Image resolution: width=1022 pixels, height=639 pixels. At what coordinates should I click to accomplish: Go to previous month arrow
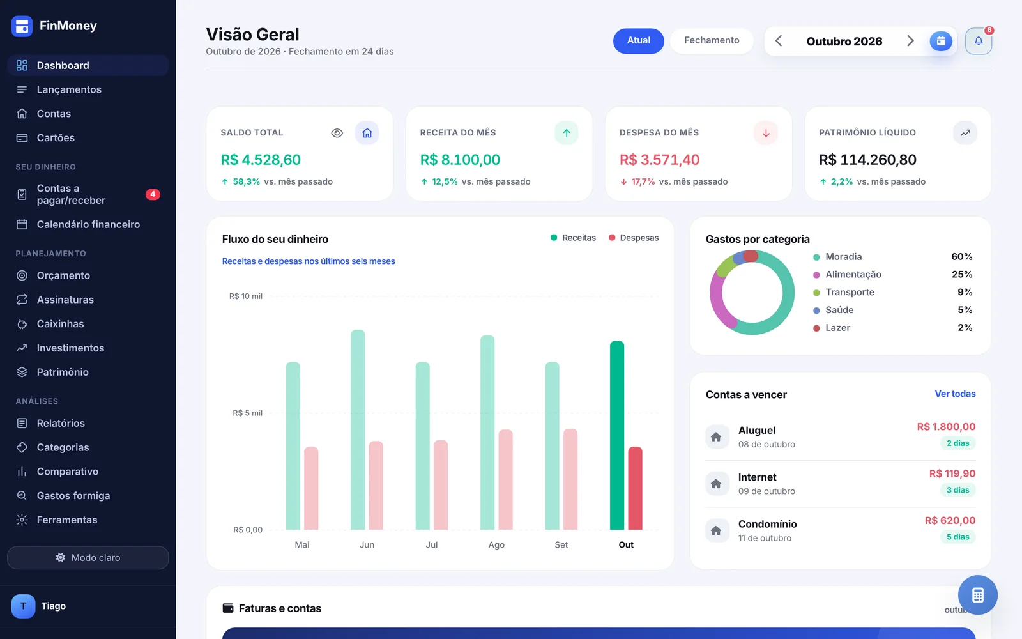click(779, 41)
